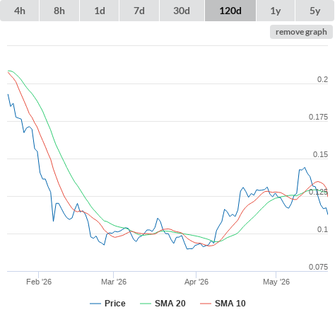Choose the 1d chart range
This screenshot has width=335, height=322.
click(x=100, y=11)
